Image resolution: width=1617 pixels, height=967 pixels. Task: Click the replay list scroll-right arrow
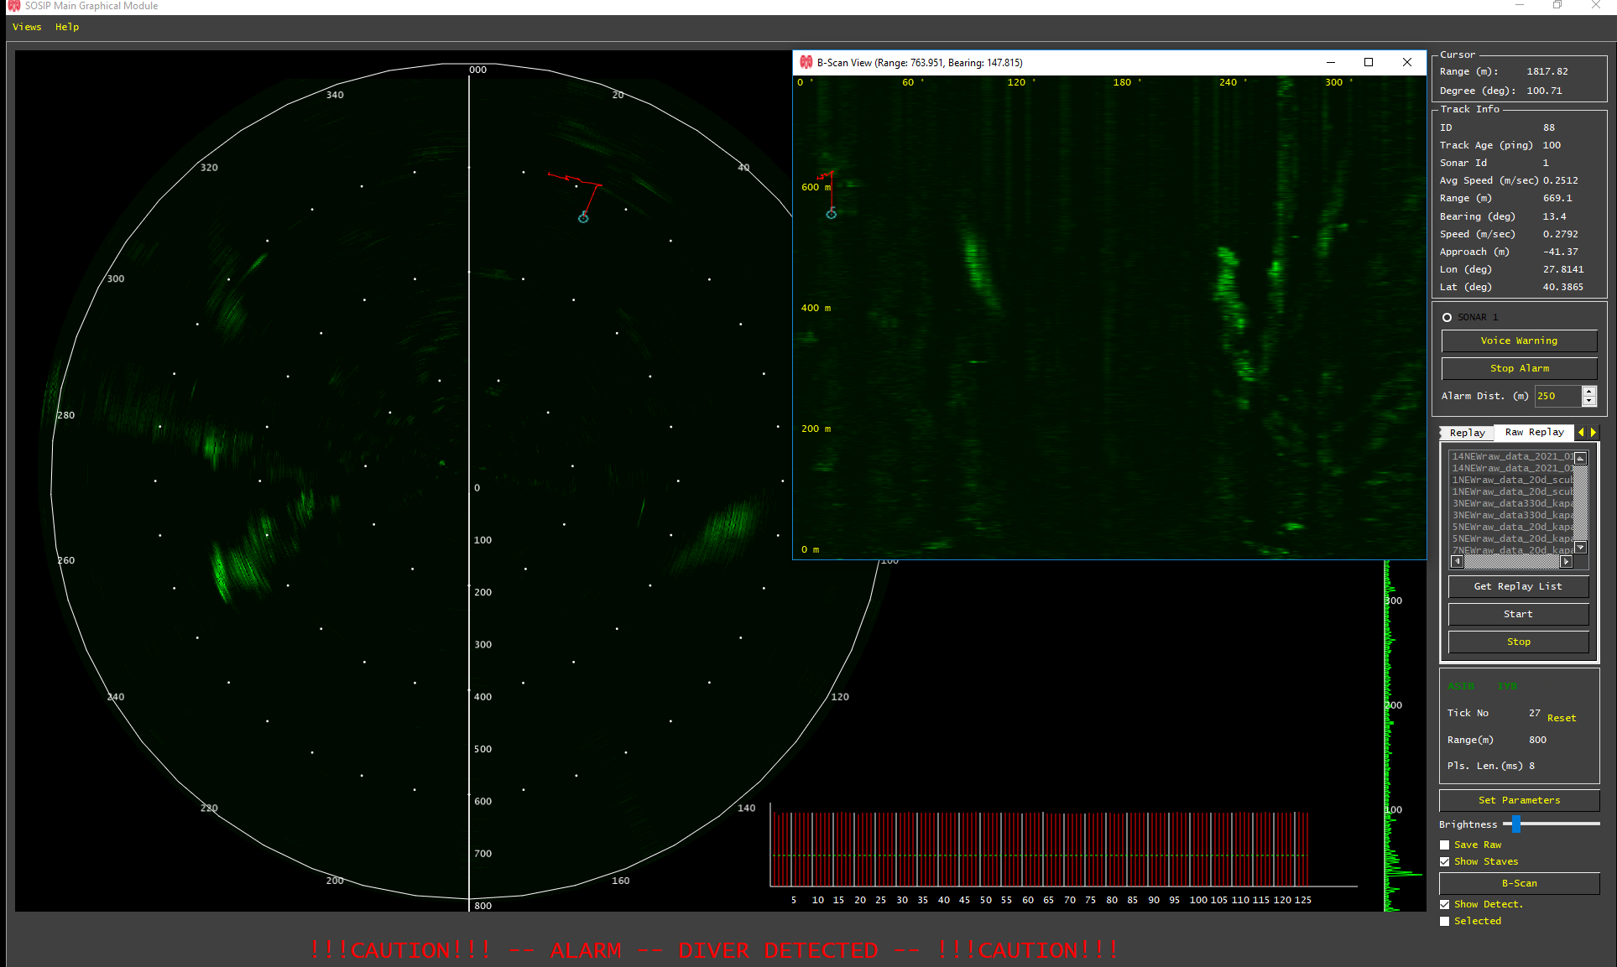(1566, 561)
